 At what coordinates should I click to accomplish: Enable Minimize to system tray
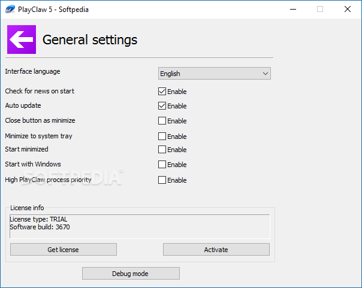click(x=162, y=137)
